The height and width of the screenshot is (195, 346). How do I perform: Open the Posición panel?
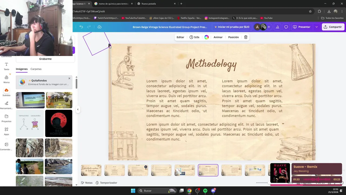(x=233, y=37)
